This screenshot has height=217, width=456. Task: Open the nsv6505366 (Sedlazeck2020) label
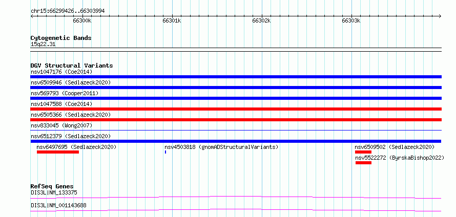point(71,115)
